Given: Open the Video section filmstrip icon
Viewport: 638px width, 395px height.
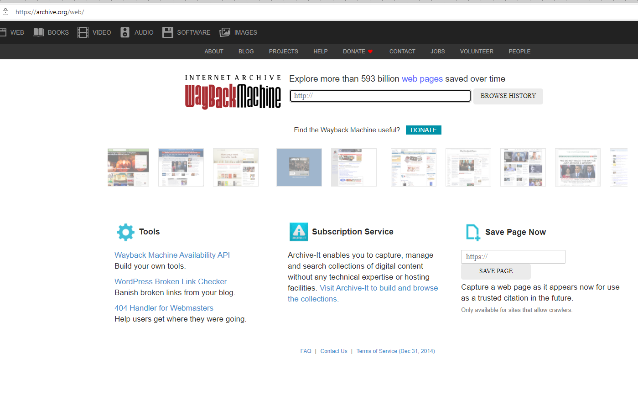Looking at the screenshot, I should tap(83, 32).
